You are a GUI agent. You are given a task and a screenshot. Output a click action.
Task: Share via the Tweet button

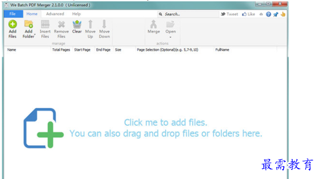tap(229, 14)
